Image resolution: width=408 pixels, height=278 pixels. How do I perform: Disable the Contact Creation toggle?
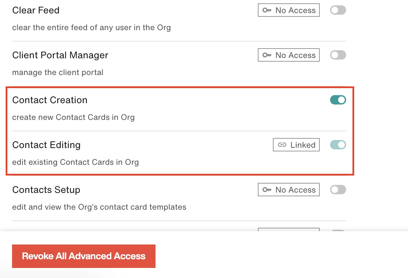pos(338,99)
